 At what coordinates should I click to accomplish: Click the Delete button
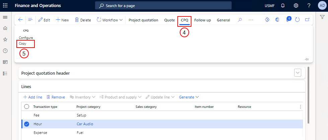83,20
